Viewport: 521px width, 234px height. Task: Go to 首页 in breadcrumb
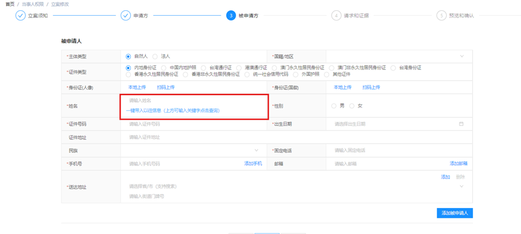(10, 4)
